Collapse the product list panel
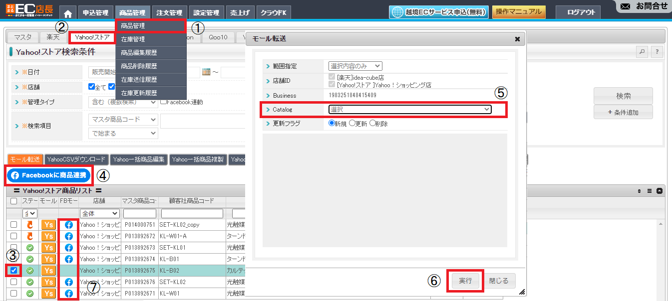Image resolution: width=672 pixels, height=301 pixels. click(x=659, y=191)
